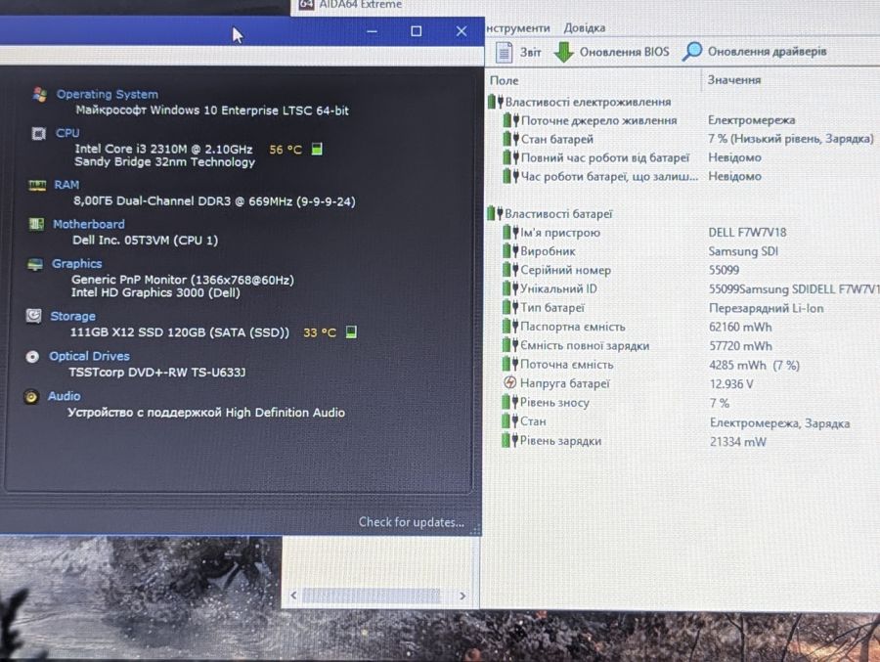Open the Інструменти menu in AIDA64
The image size is (880, 662).
[517, 28]
